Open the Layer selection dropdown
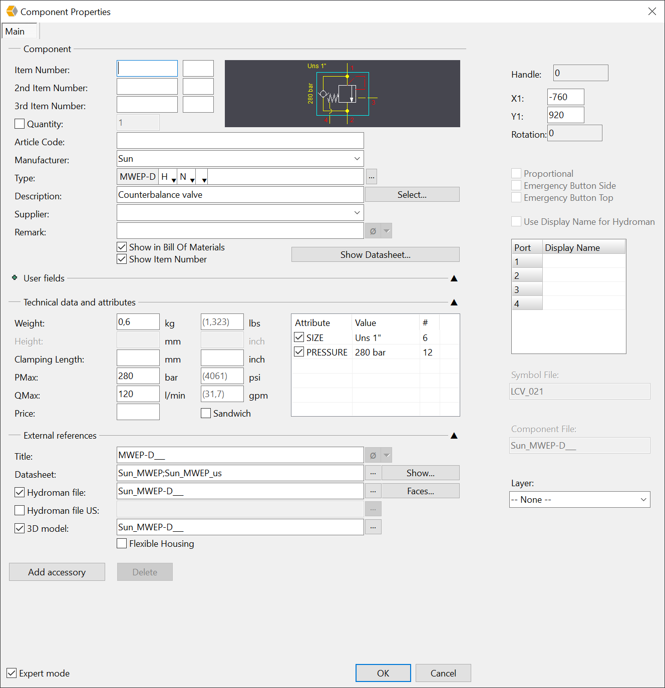The image size is (665, 688). click(x=644, y=499)
